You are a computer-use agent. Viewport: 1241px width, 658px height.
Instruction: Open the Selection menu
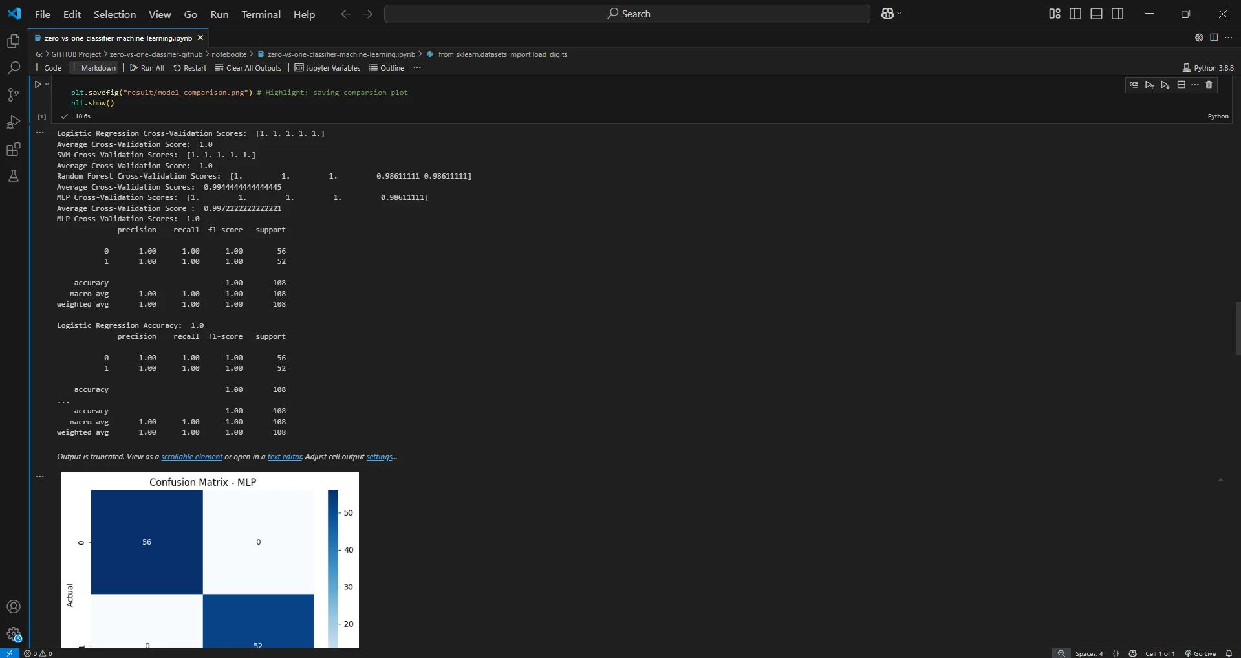[114, 14]
